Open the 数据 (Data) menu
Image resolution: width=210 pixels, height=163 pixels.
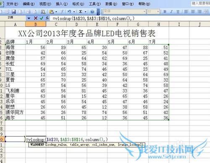coord(111,4)
